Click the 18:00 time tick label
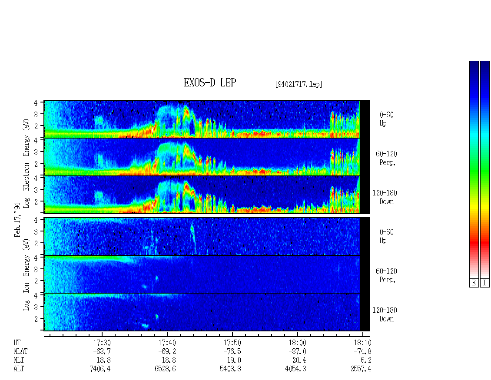The image size is (491, 380). tap(297, 343)
